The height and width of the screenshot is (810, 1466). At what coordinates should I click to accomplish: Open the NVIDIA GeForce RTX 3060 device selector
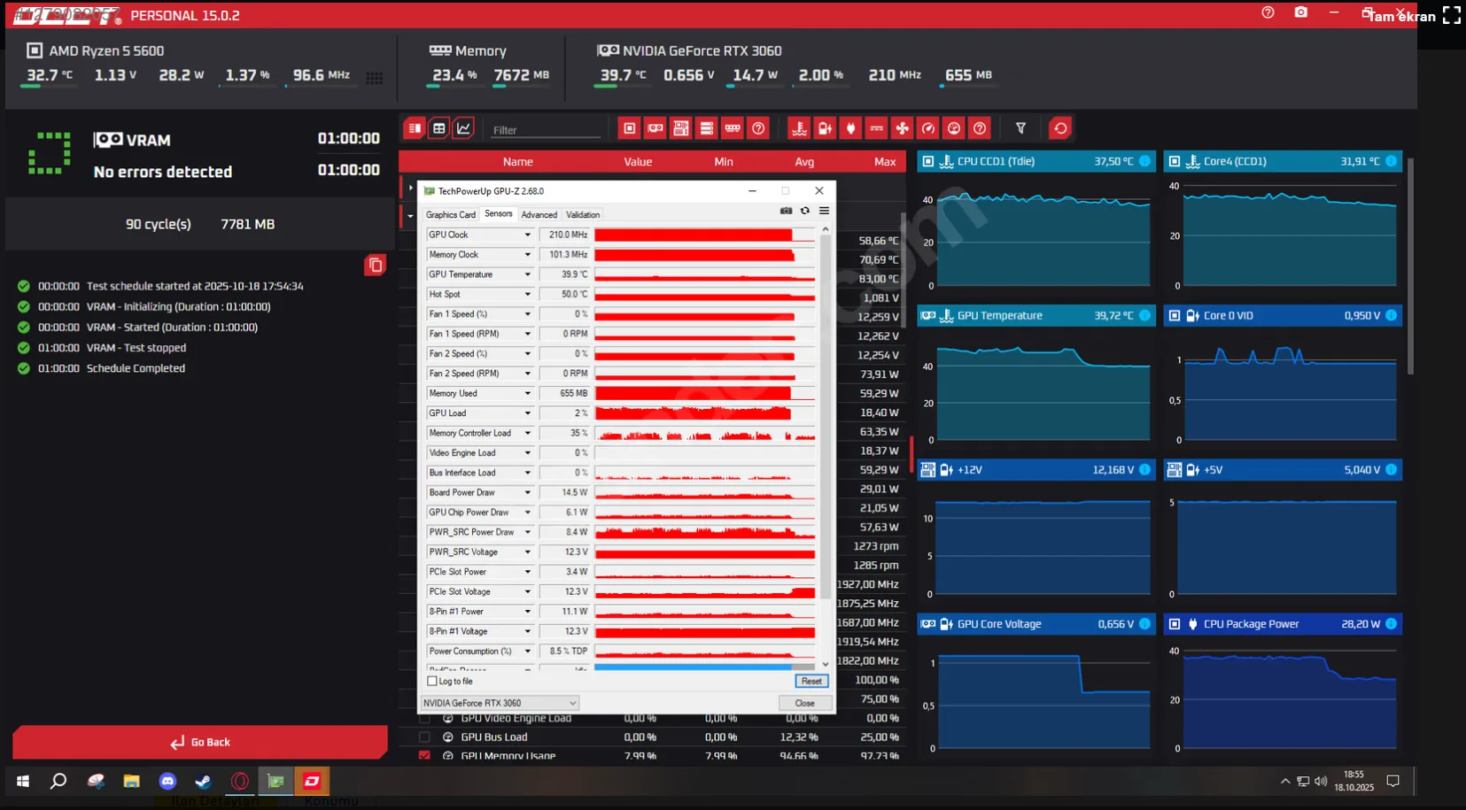[x=500, y=703]
